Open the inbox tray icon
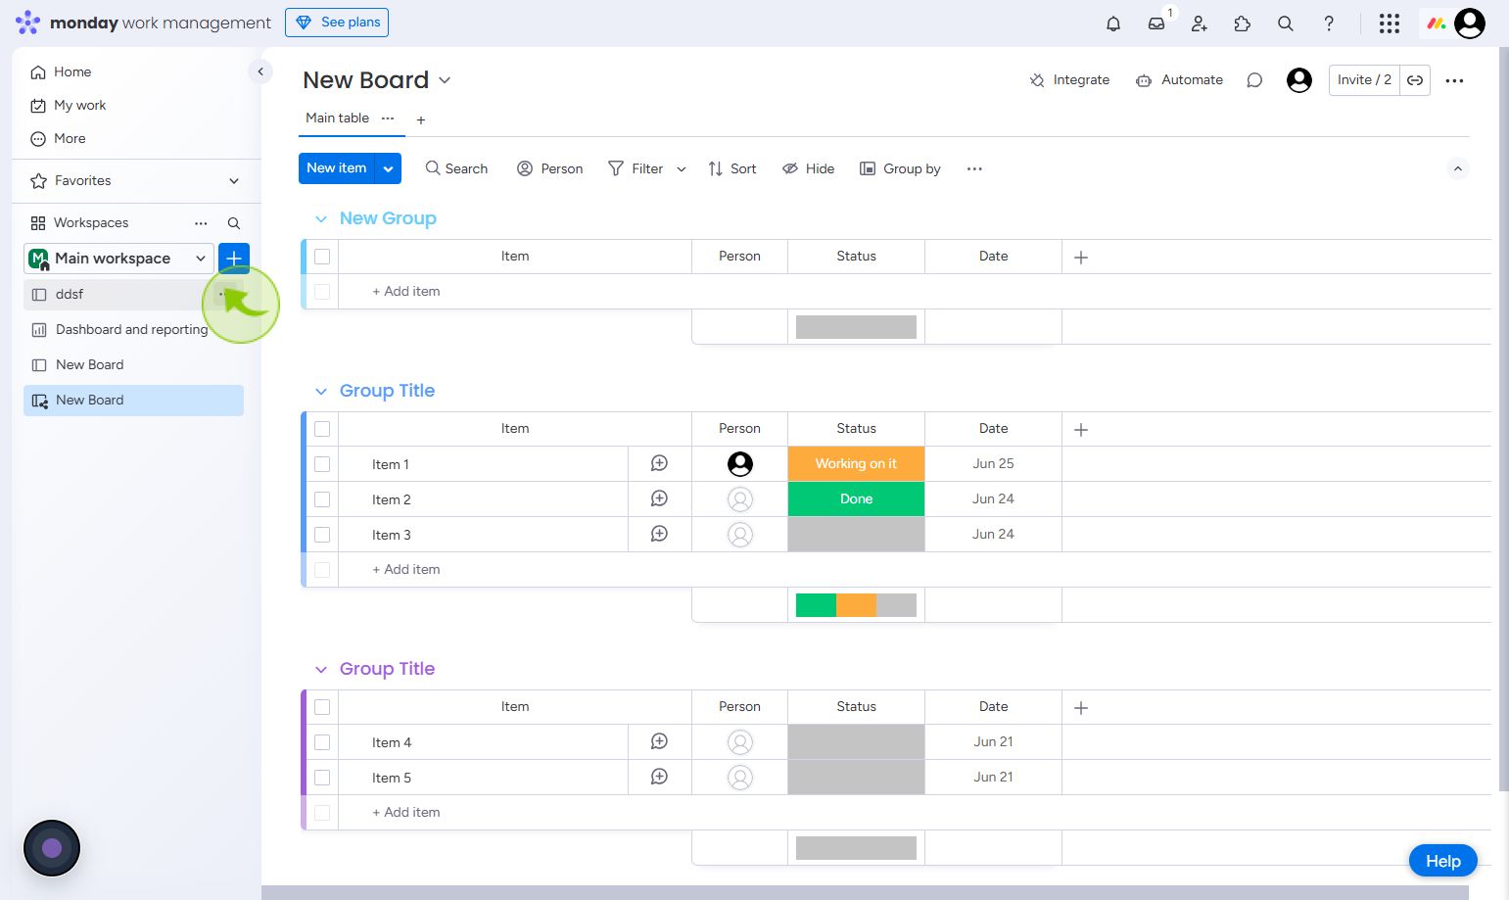Viewport: 1509px width, 900px height. coord(1156,24)
